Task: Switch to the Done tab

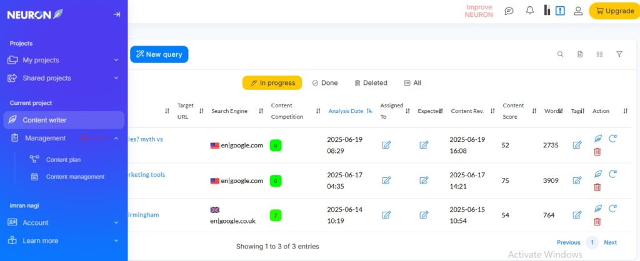Action: [x=324, y=83]
